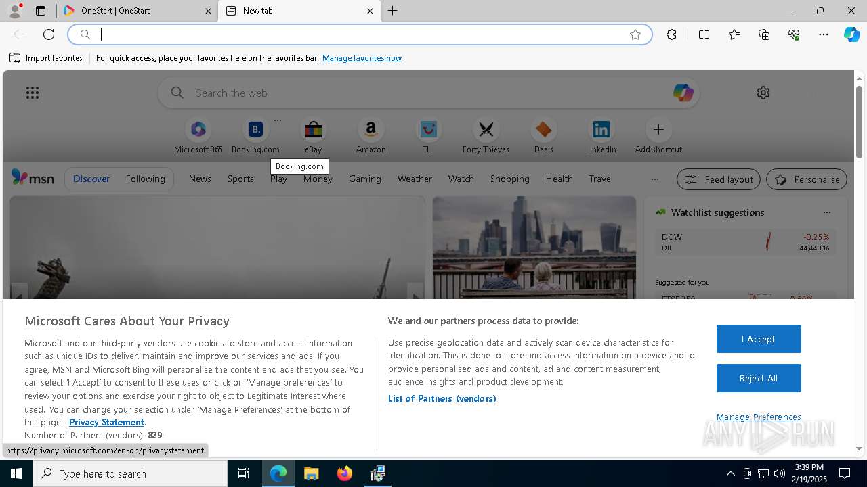Open Collections icon
Screen dimensions: 867x487
tap(764, 34)
